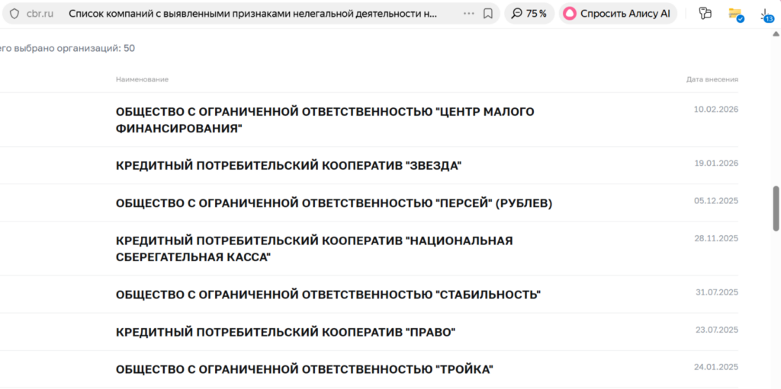
Task: Click the shield site protection icon
Action: click(14, 14)
